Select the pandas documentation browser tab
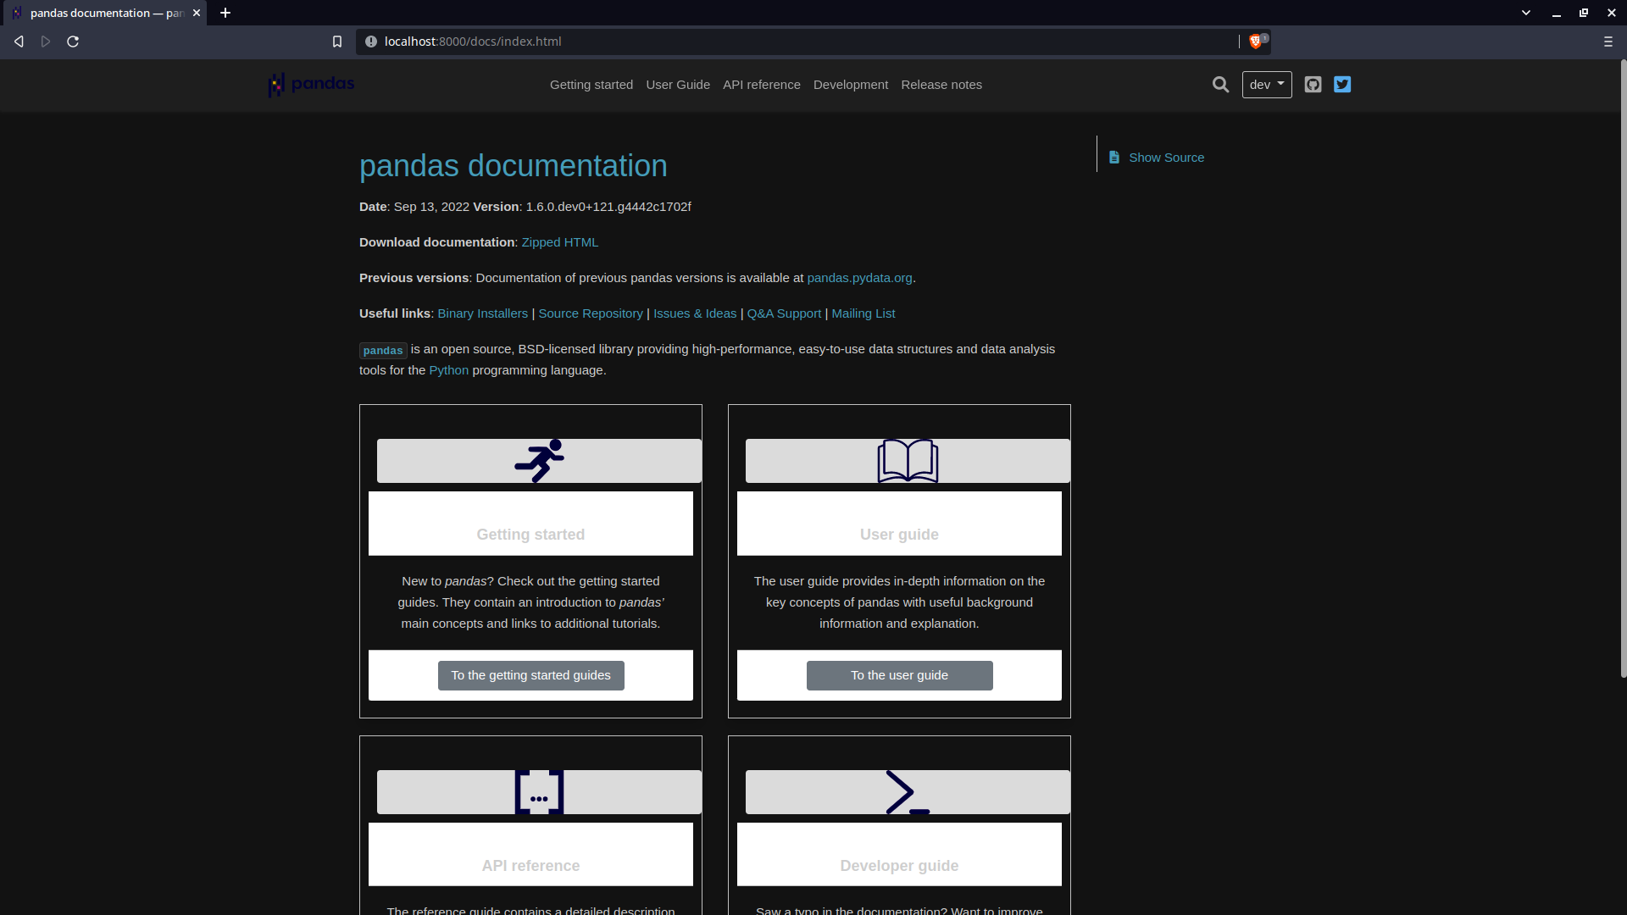This screenshot has height=915, width=1627. 103,13
